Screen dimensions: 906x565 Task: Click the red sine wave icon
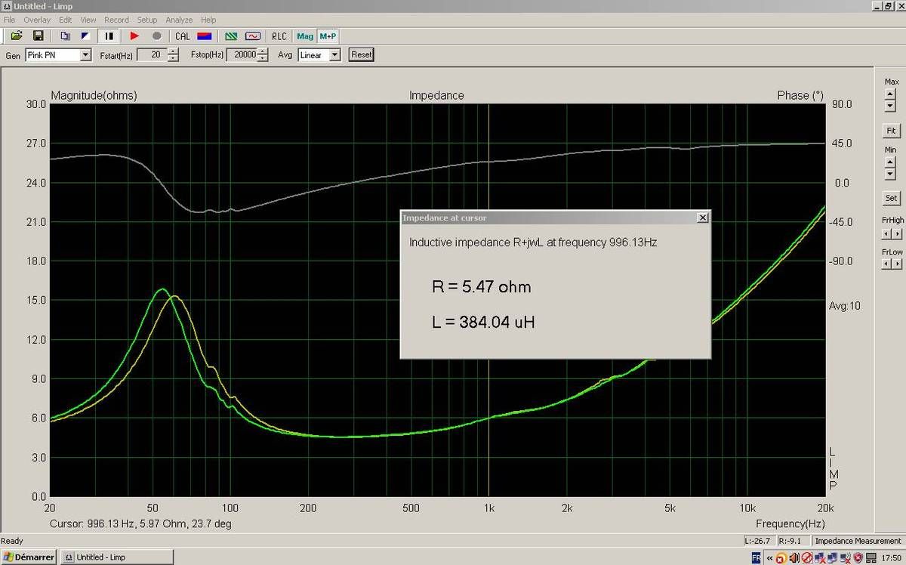coord(253,36)
